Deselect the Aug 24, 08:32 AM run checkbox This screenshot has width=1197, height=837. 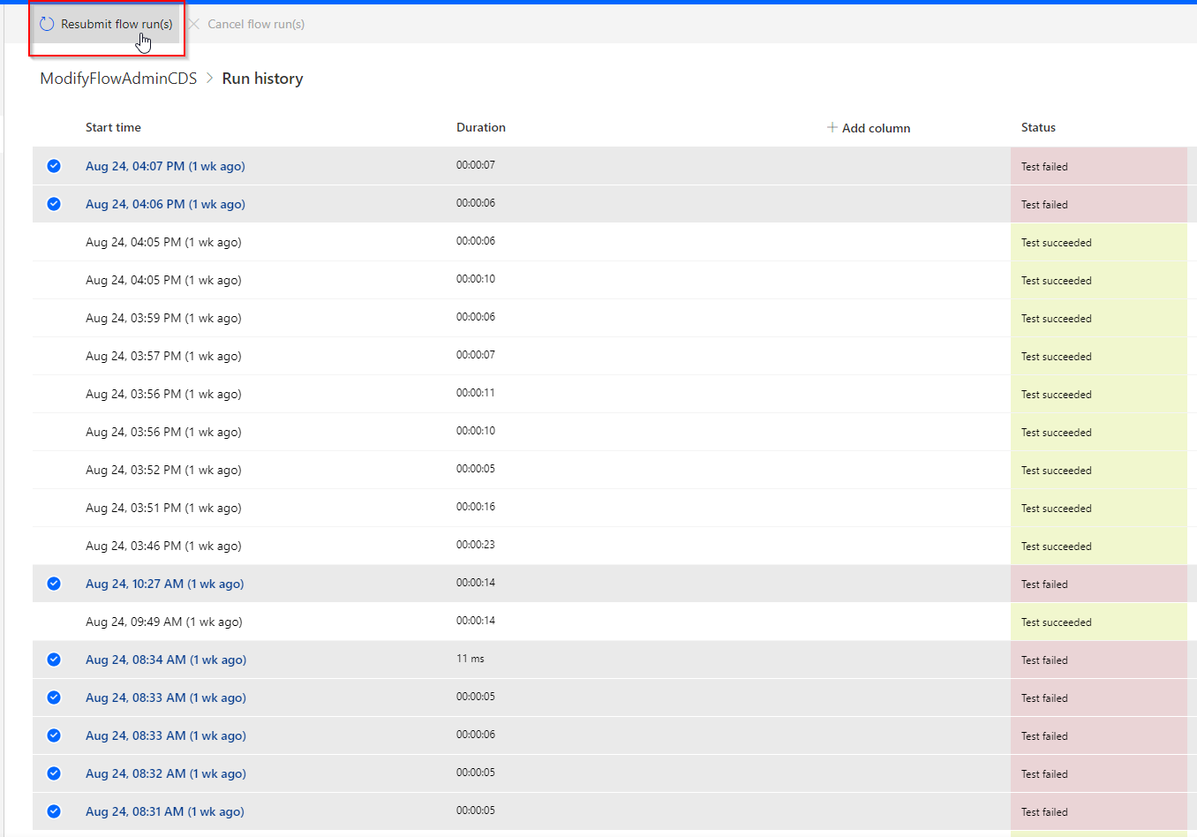pyautogui.click(x=54, y=773)
